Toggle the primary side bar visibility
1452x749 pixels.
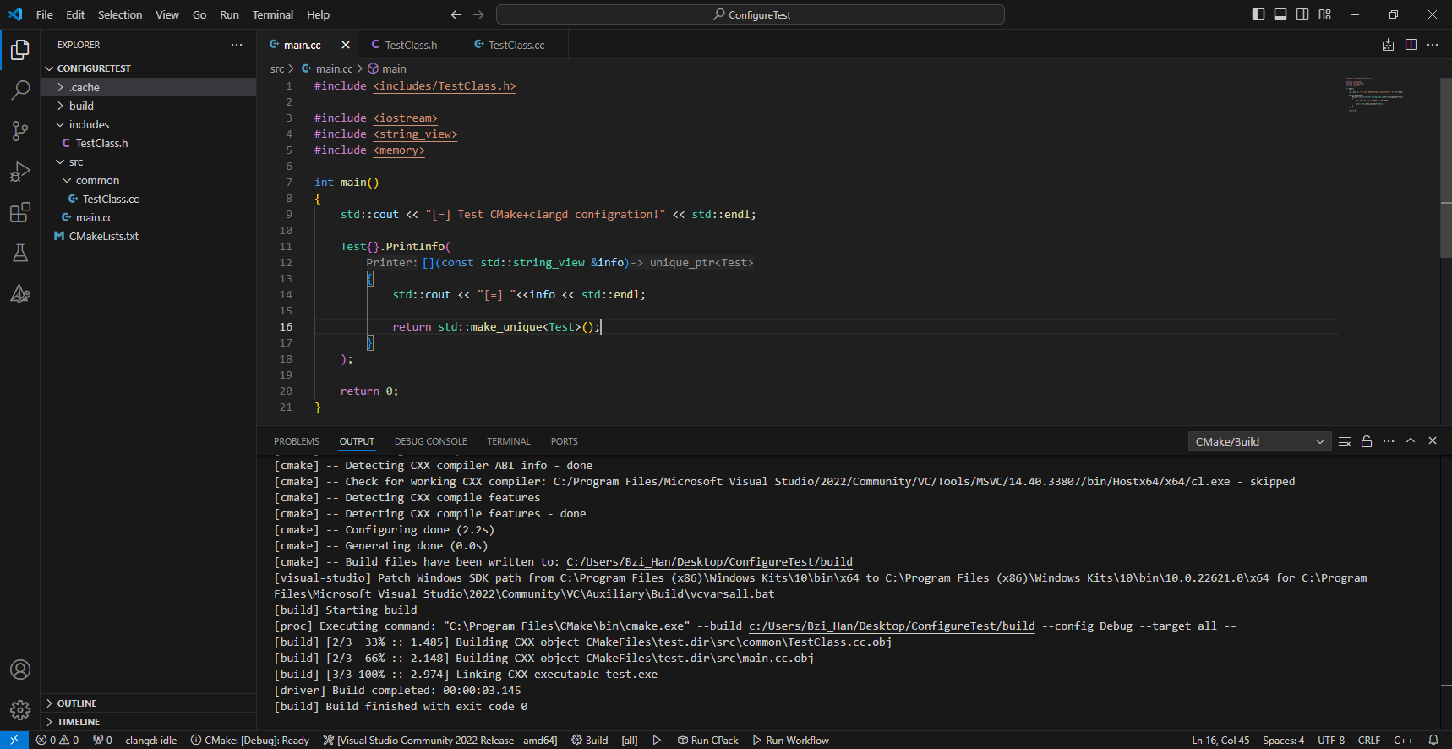(x=1258, y=14)
